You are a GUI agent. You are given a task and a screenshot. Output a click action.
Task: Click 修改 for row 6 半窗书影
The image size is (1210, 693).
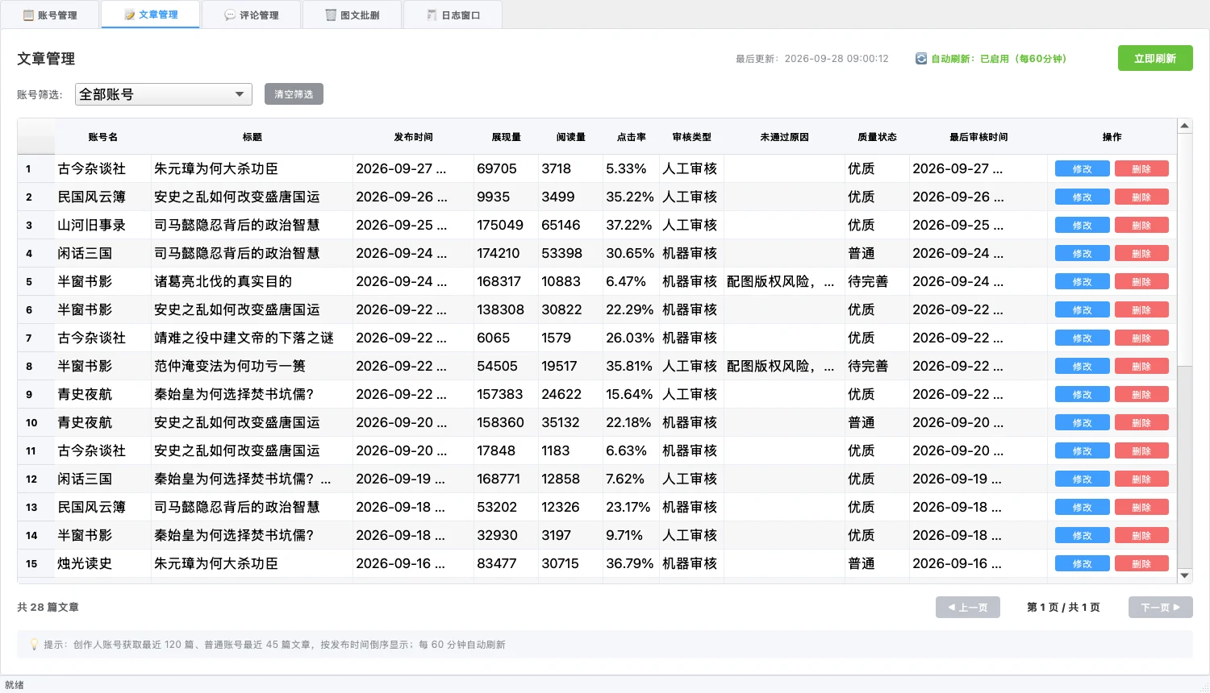point(1083,310)
